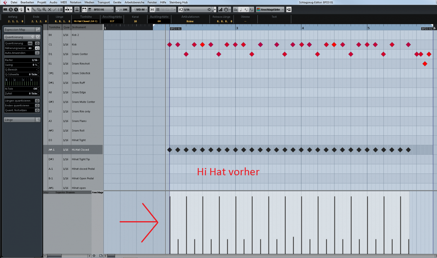Select the Time Warp tool

click(60, 10)
